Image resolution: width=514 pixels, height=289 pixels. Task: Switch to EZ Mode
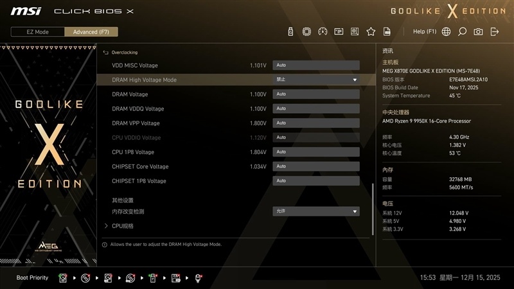click(38, 31)
